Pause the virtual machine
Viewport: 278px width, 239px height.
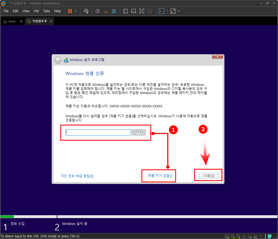[70, 11]
